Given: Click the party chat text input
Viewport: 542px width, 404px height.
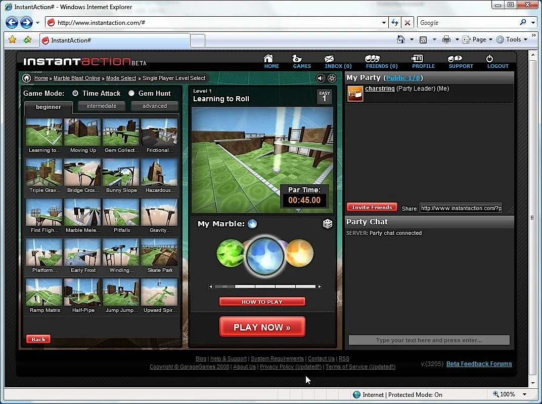Looking at the screenshot, I should [429, 340].
